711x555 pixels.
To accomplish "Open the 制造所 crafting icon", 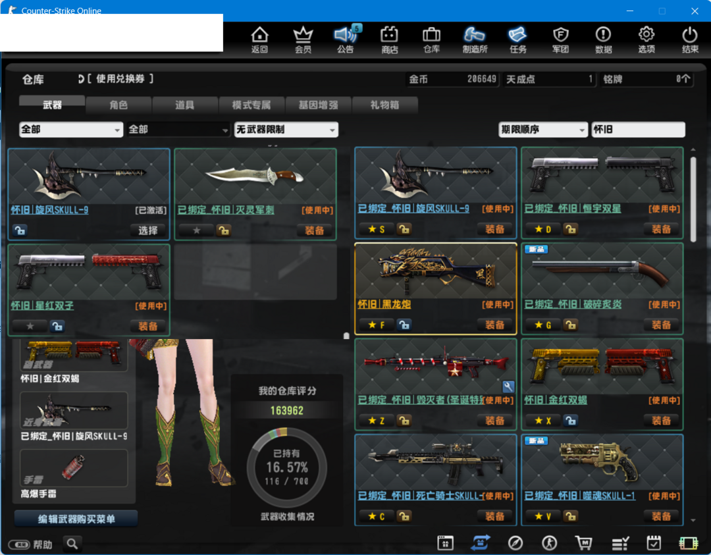I will (x=475, y=40).
